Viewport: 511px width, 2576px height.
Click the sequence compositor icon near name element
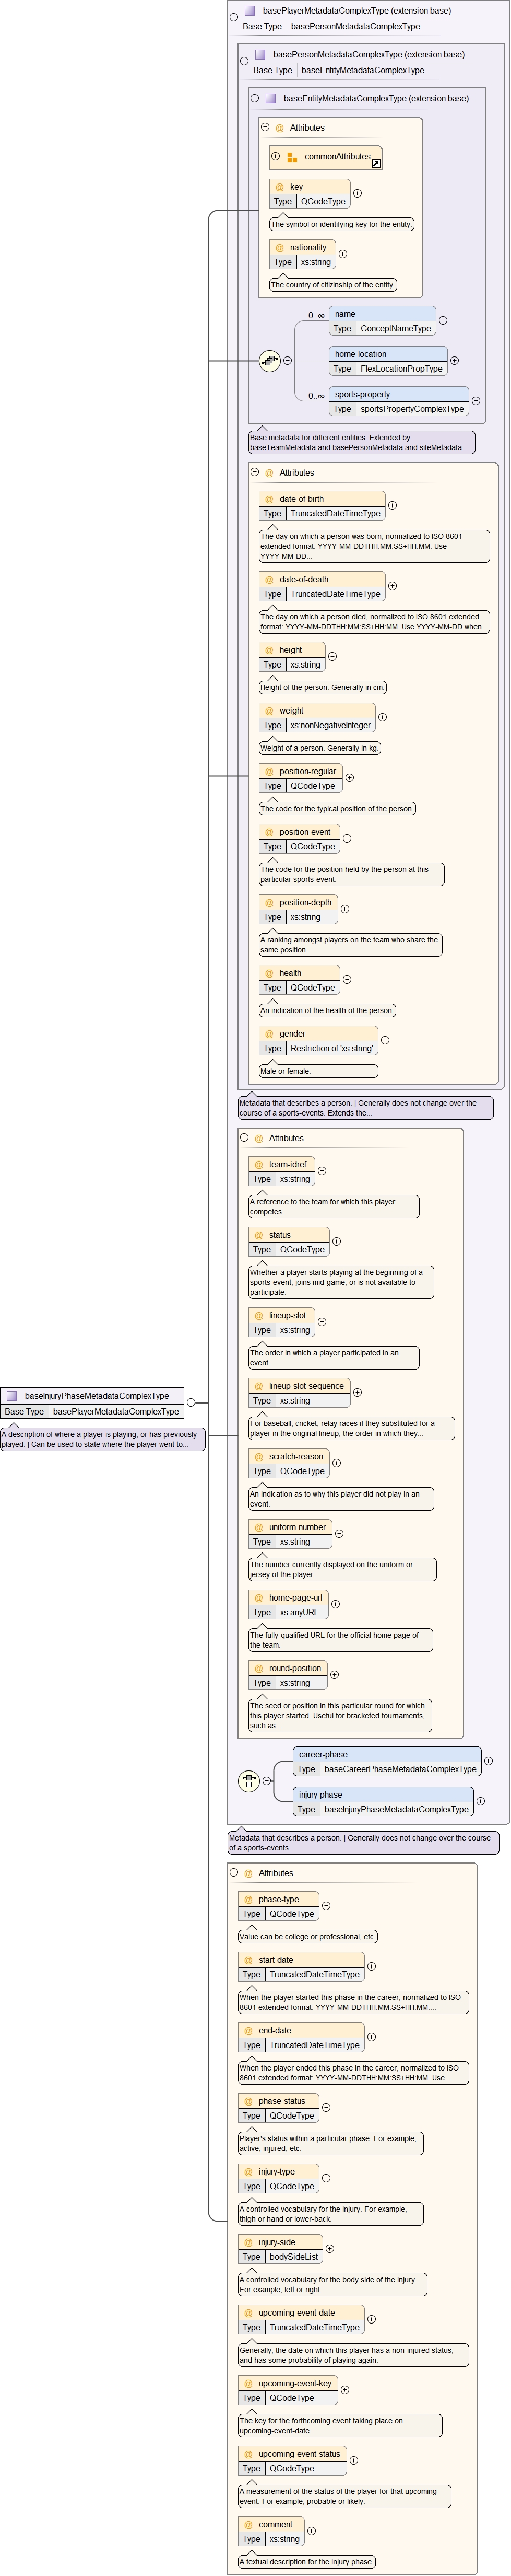click(x=269, y=361)
